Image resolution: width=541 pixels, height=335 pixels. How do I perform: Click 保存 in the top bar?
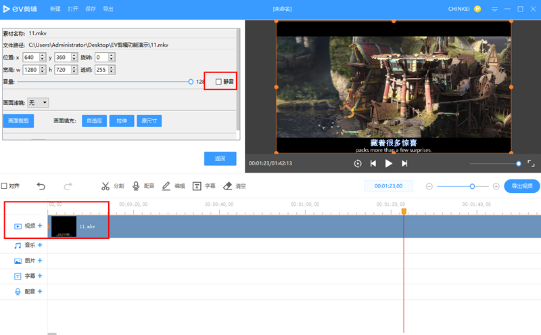point(91,9)
